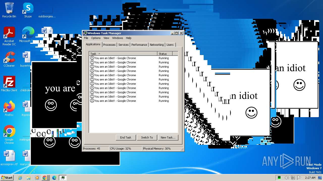The image size is (323, 181).
Task: Select the CCleaner desktop icon
Action: (9, 59)
